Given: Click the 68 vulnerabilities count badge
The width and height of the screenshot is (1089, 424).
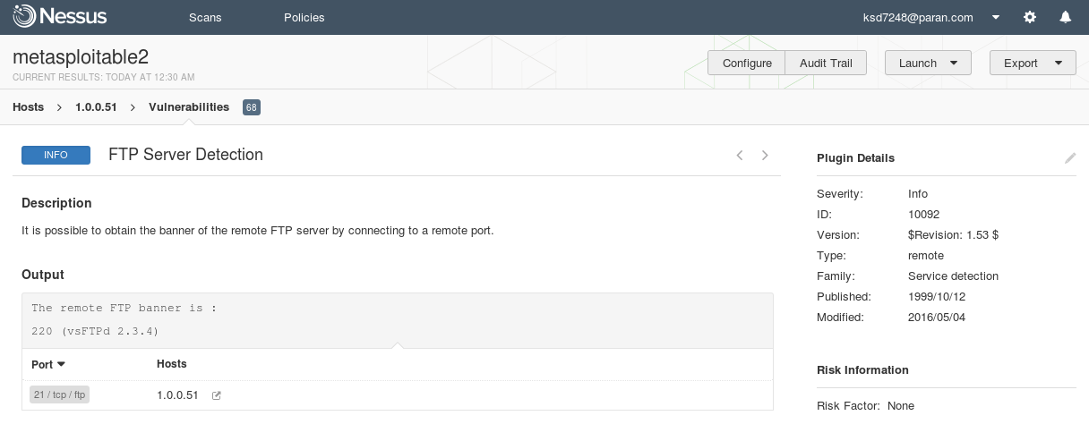Looking at the screenshot, I should pyautogui.click(x=251, y=107).
